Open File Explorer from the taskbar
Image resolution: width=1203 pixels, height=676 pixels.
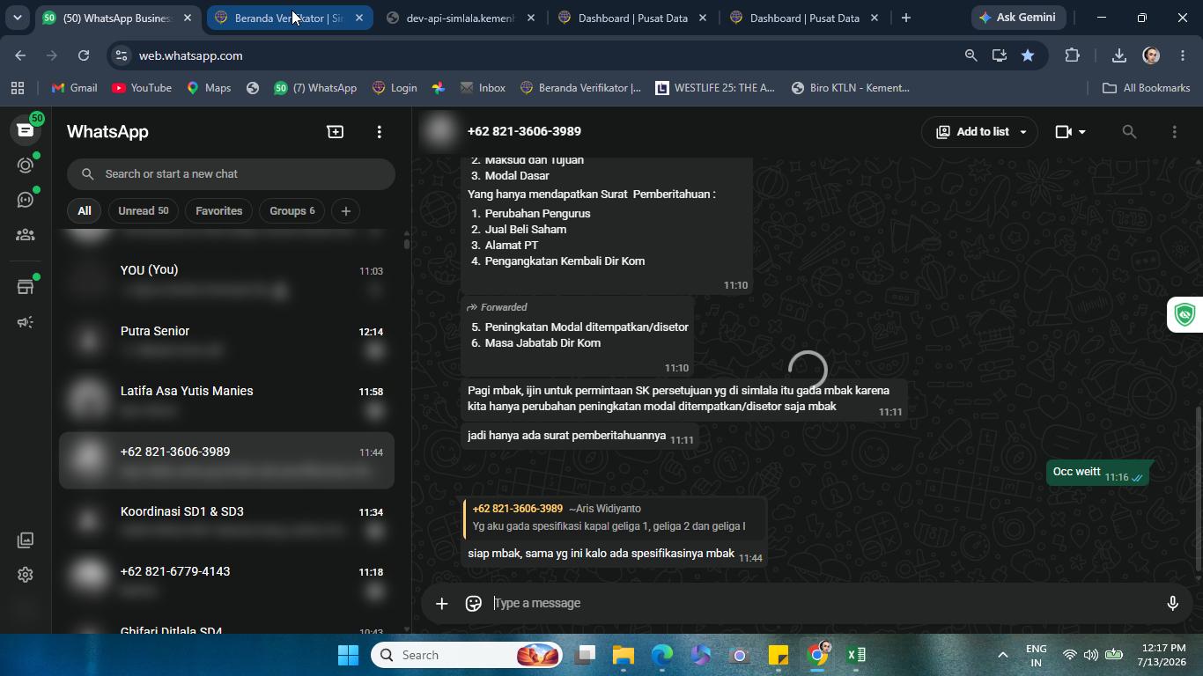(624, 655)
